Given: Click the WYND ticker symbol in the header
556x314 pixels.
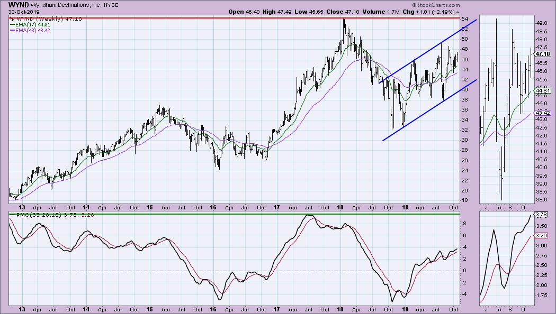Looking at the screenshot, I should pos(19,5).
